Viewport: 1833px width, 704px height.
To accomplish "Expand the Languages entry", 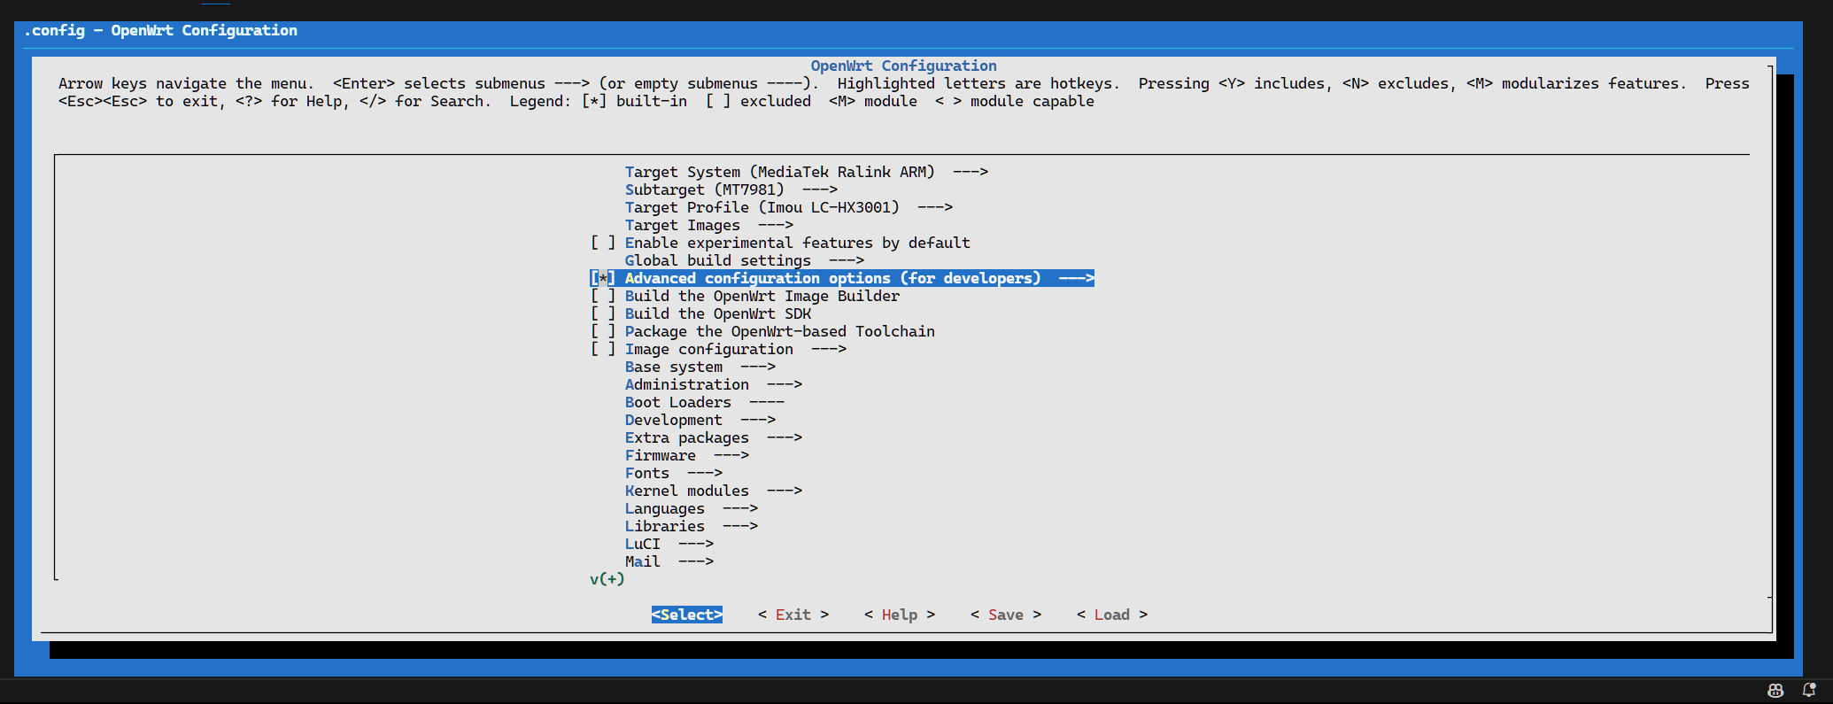I will [x=691, y=508].
